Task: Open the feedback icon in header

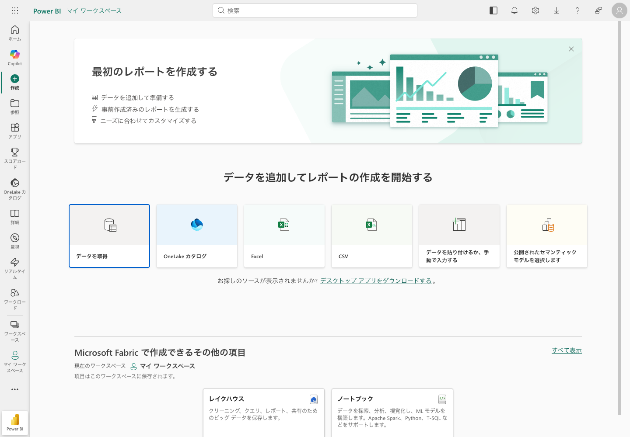Action: coord(598,10)
